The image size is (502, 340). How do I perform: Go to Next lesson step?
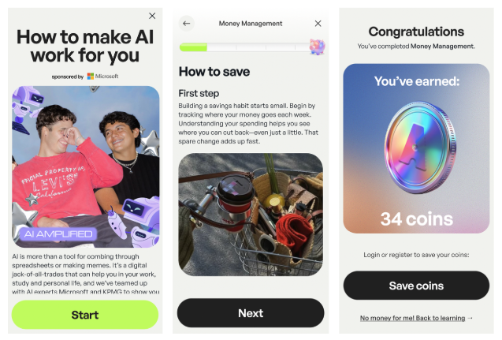click(251, 313)
